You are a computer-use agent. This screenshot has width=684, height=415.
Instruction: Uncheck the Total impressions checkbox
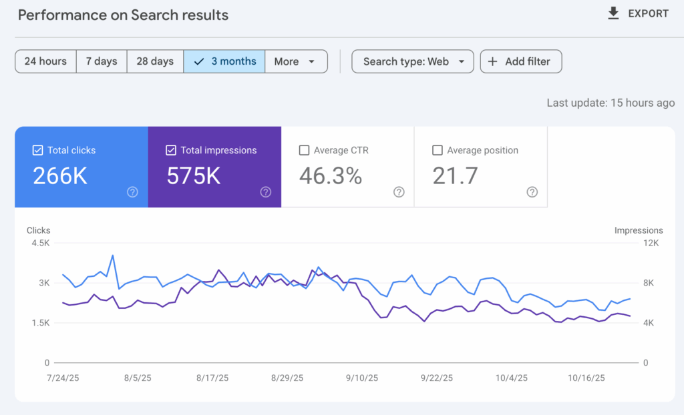point(171,150)
